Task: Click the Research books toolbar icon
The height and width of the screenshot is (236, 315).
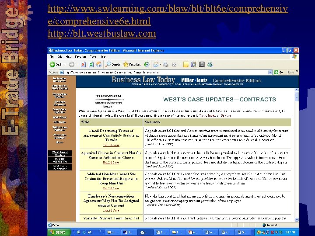Action: (x=194, y=64)
